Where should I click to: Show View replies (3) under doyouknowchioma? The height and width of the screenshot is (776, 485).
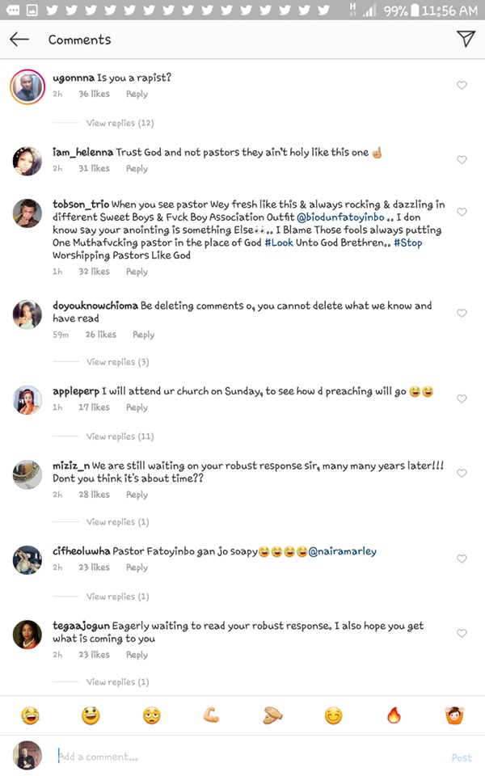pos(117,362)
